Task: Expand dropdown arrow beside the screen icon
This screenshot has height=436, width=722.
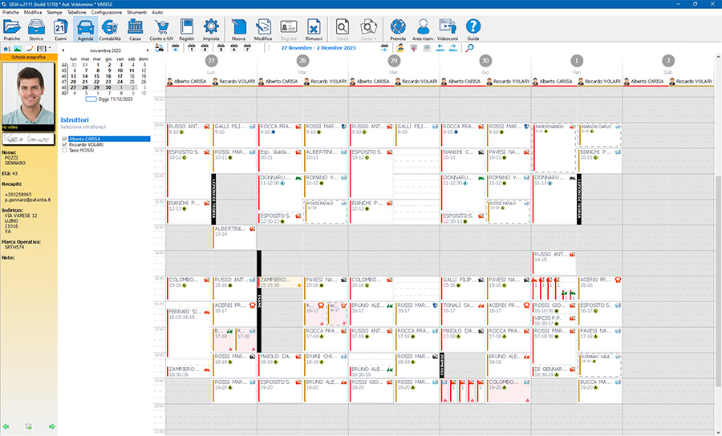Action: [x=51, y=49]
